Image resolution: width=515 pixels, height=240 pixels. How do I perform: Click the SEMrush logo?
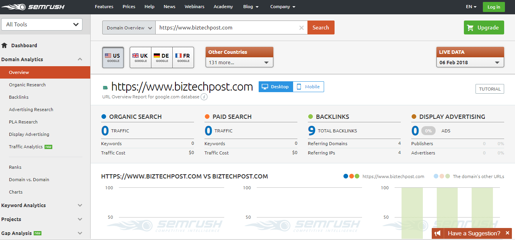click(33, 7)
